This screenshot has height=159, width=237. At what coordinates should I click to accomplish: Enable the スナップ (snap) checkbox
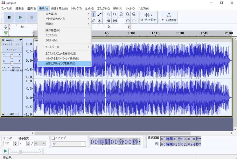[x=53, y=138]
